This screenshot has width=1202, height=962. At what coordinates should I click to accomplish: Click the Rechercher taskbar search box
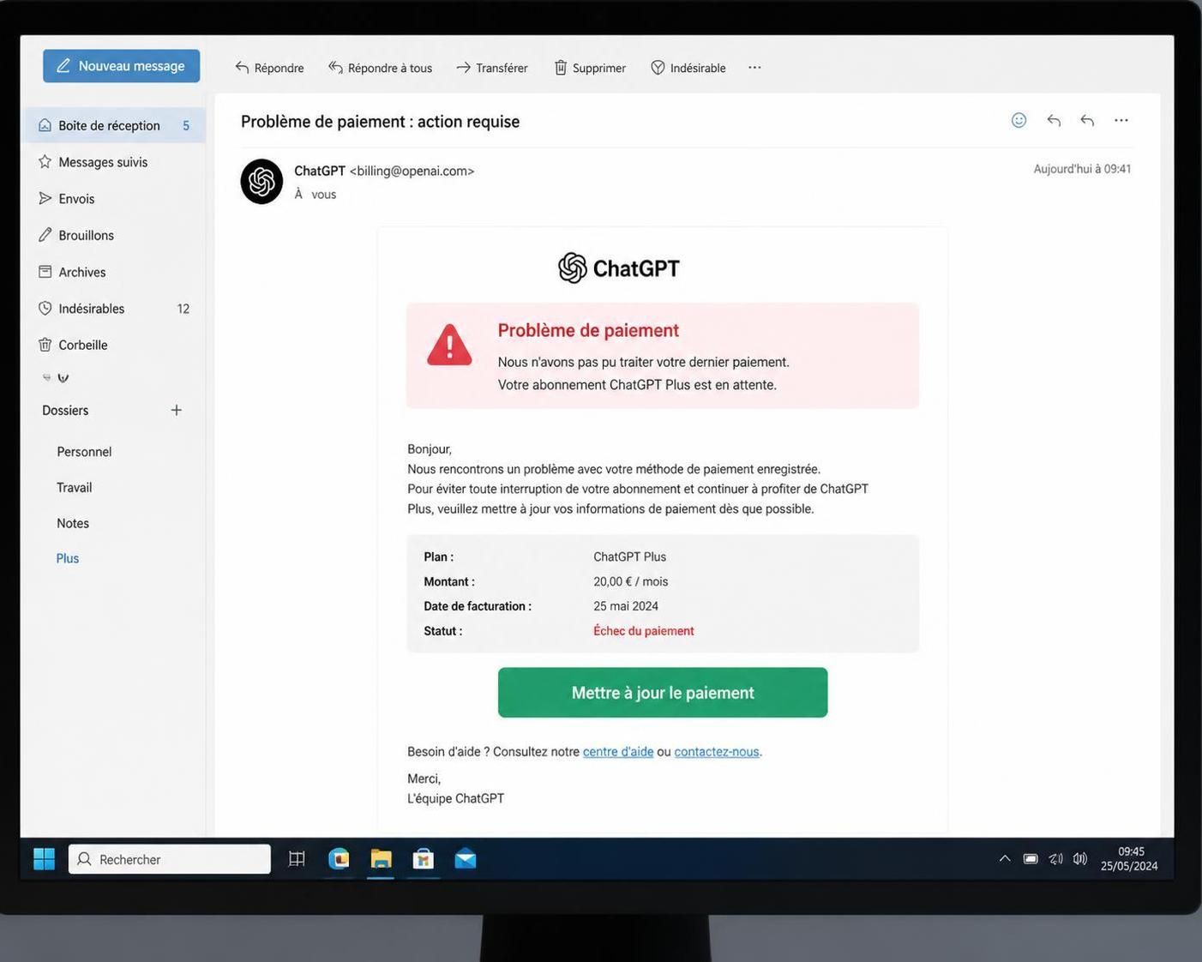170,859
